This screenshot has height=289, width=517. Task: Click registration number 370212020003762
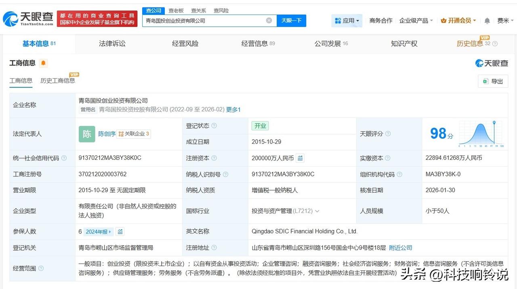click(103, 174)
